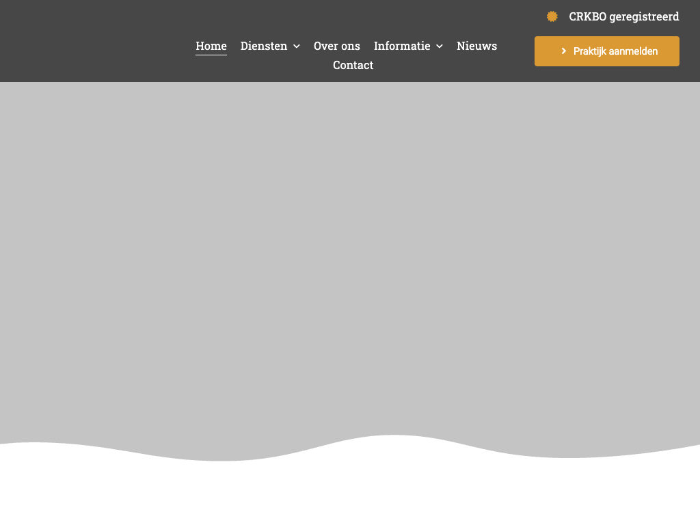700x525 pixels.
Task: Open the Diensten menu item
Action: pos(264,46)
